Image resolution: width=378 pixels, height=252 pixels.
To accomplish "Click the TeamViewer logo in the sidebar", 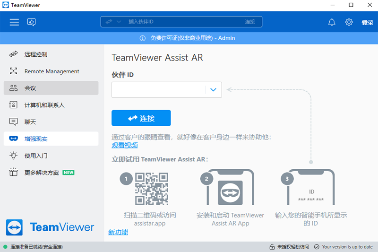I will click(50, 227).
